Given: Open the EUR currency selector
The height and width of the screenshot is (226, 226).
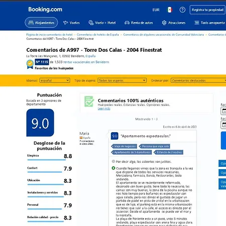Looking at the screenshot, I should point(156,10).
